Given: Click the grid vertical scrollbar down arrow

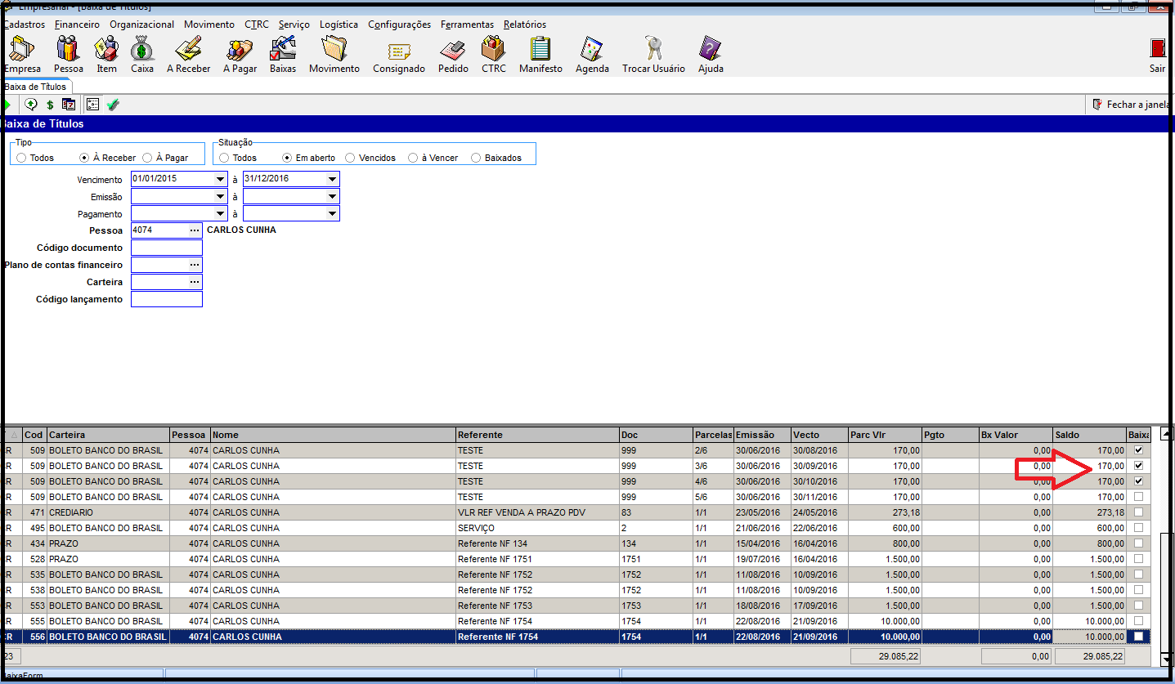Looking at the screenshot, I should [1167, 658].
